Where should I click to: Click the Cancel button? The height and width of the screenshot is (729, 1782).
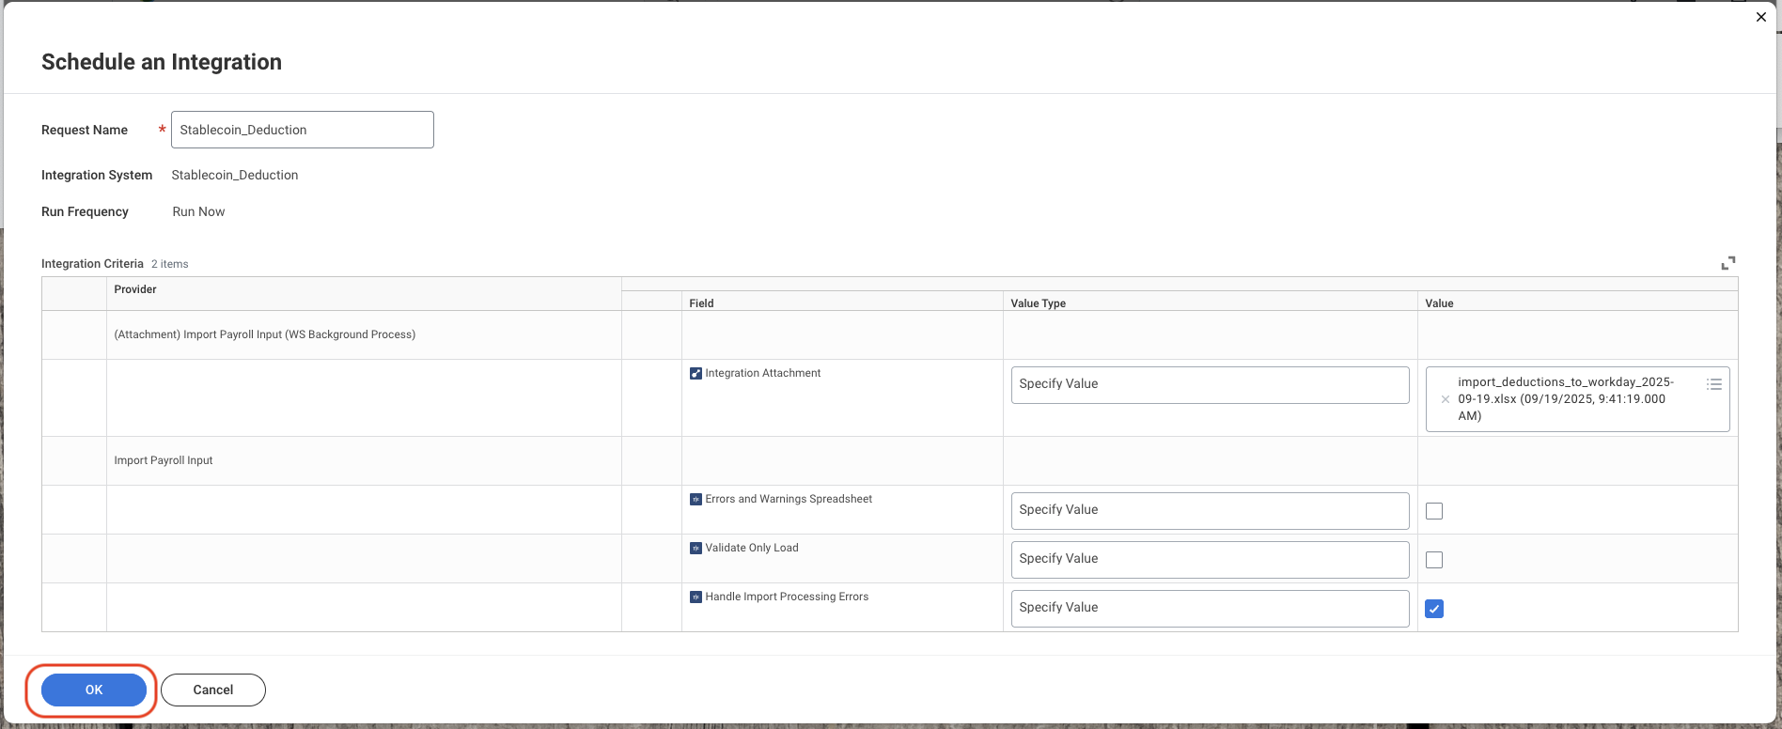[213, 690]
